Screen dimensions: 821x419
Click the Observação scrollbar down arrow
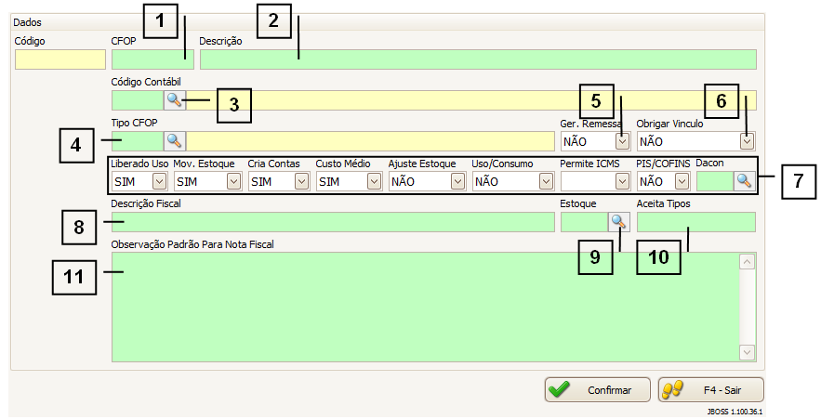(748, 352)
